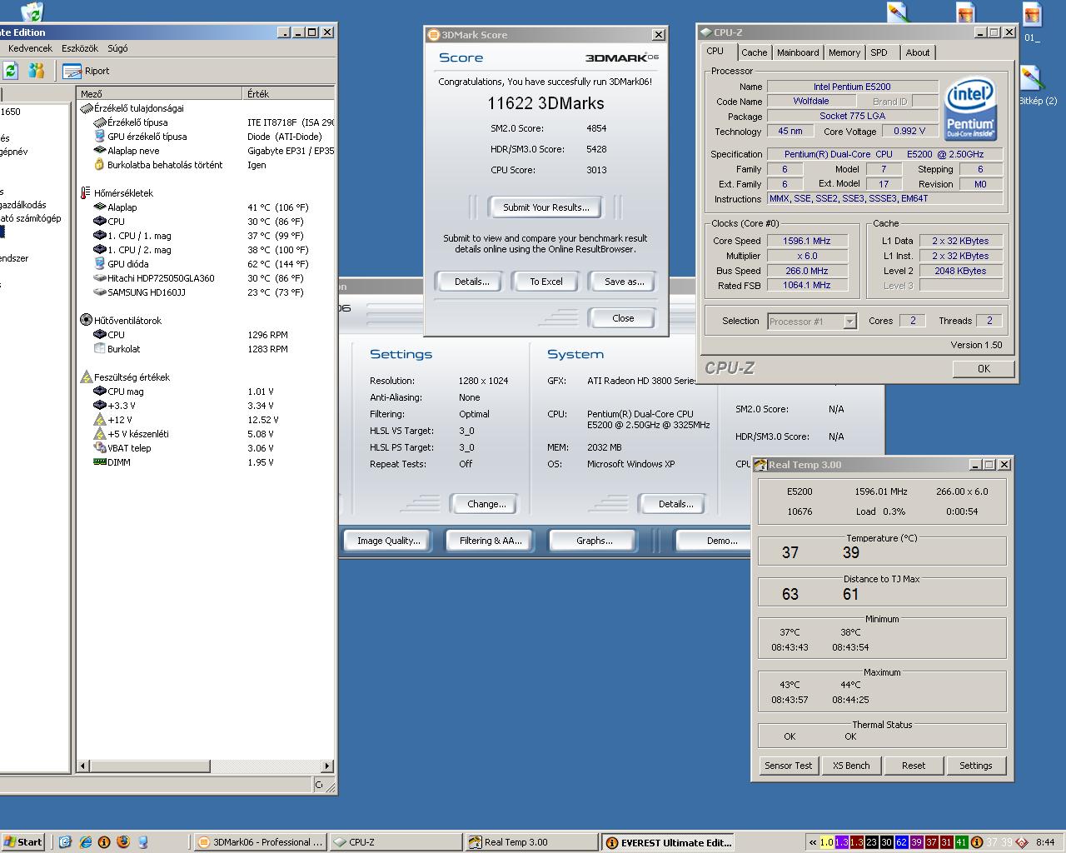Switch to the Mainboard tab in CPU-Z
Screen dimensions: 1066x853
click(x=797, y=52)
